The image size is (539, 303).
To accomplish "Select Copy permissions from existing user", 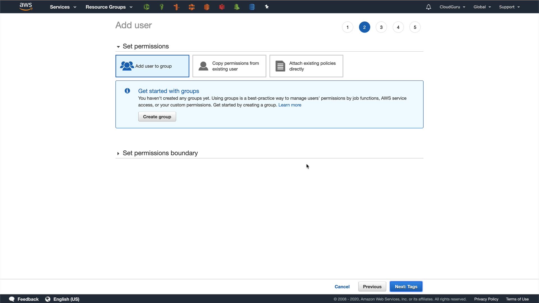I will (x=229, y=66).
